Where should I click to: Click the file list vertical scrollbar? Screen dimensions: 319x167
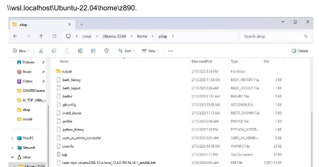coord(312,139)
